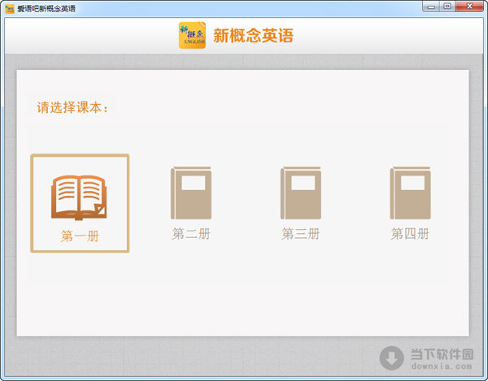Click the 第一册 label

[80, 236]
